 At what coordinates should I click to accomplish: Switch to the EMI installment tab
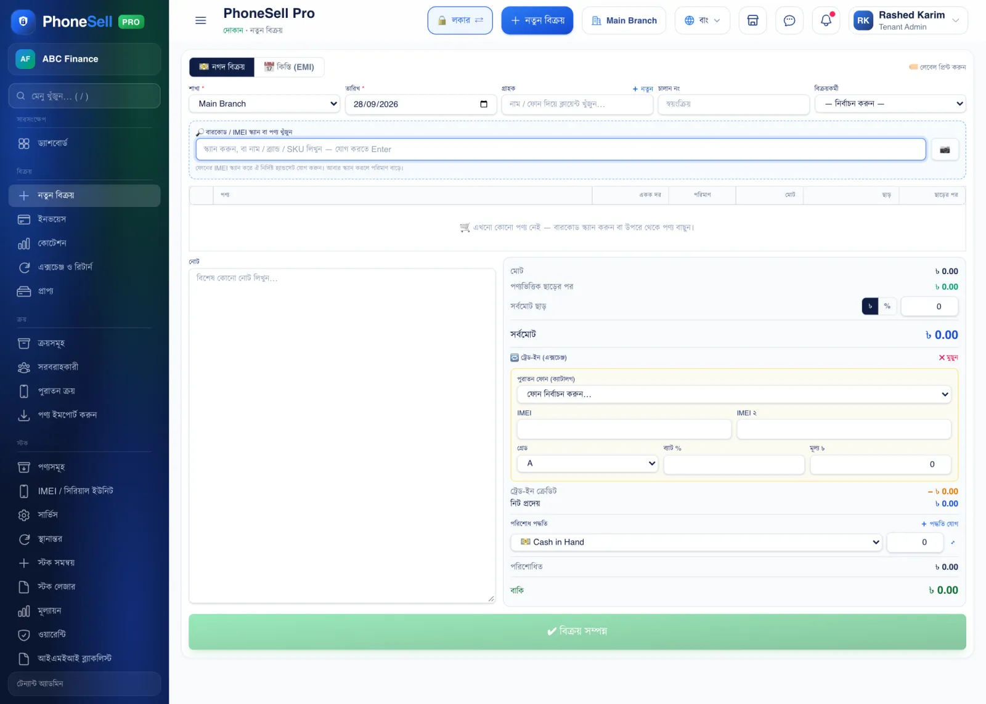[289, 67]
